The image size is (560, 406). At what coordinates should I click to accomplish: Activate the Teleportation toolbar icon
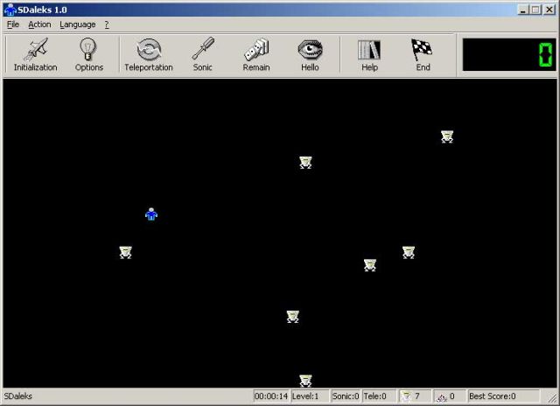[x=149, y=50]
